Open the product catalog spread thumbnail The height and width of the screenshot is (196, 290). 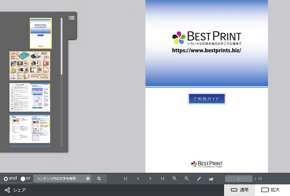[30, 66]
